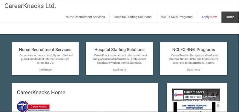Click the CareerKnacks Home heading

click(x=41, y=93)
